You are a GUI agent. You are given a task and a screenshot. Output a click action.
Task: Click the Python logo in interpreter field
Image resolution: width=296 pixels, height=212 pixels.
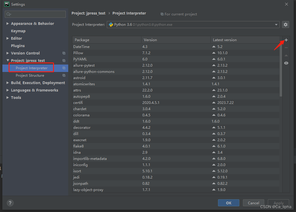tap(111, 25)
